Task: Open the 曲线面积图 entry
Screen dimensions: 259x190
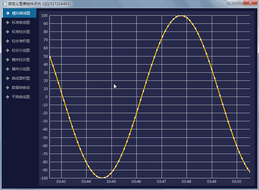Action: coord(19,78)
